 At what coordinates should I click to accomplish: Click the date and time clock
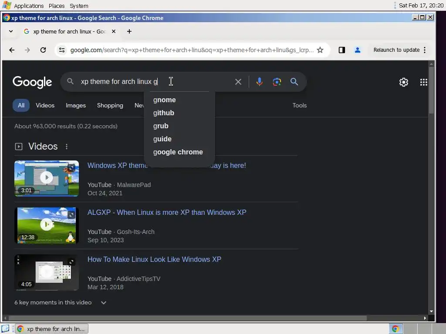point(421,5)
